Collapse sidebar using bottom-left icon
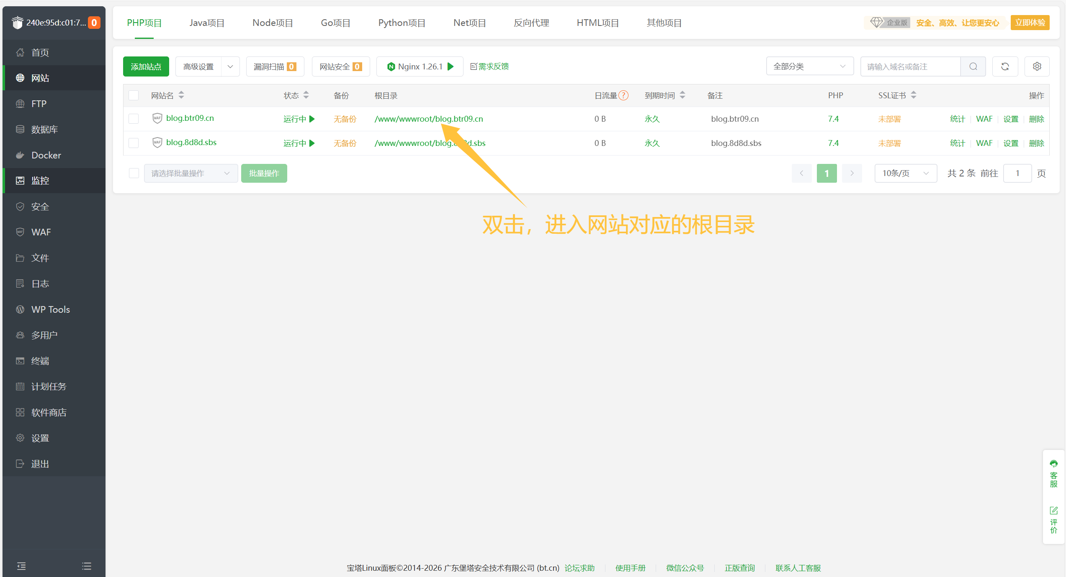1066x577 pixels. coord(21,566)
